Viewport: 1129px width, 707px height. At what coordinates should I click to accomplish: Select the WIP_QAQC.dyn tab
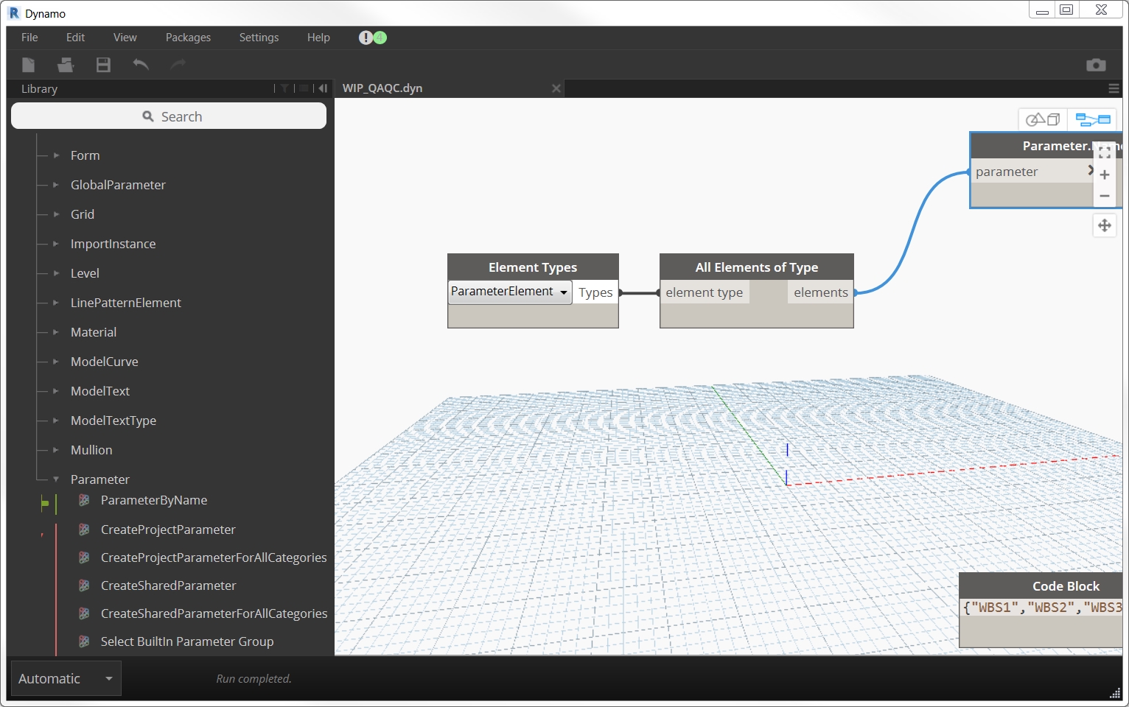click(x=382, y=88)
